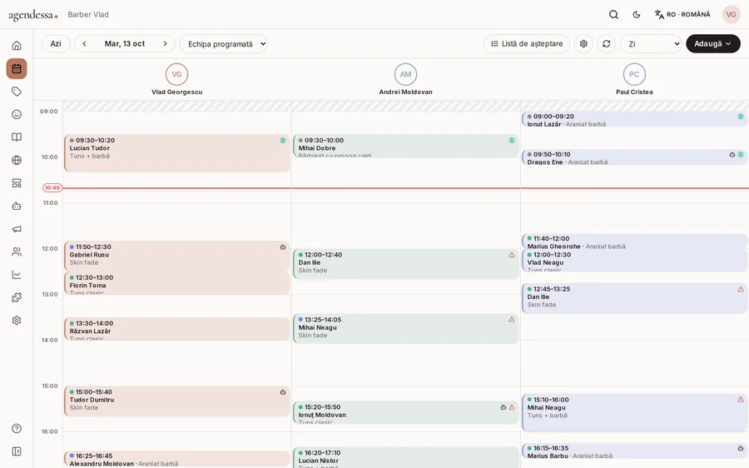Screen dimensions: 749x468
Task: Open the Zi view dropdown
Action: click(651, 44)
